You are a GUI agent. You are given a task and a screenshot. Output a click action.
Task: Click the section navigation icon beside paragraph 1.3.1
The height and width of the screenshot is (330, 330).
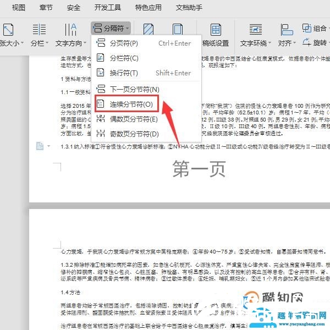(40, 146)
